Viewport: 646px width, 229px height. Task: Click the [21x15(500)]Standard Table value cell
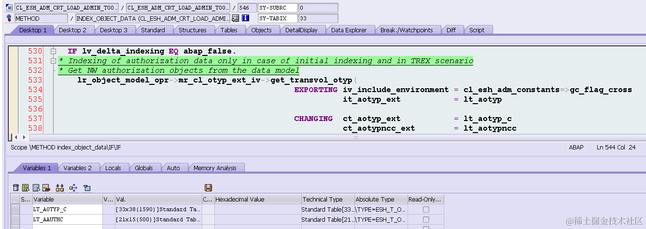[158, 219]
